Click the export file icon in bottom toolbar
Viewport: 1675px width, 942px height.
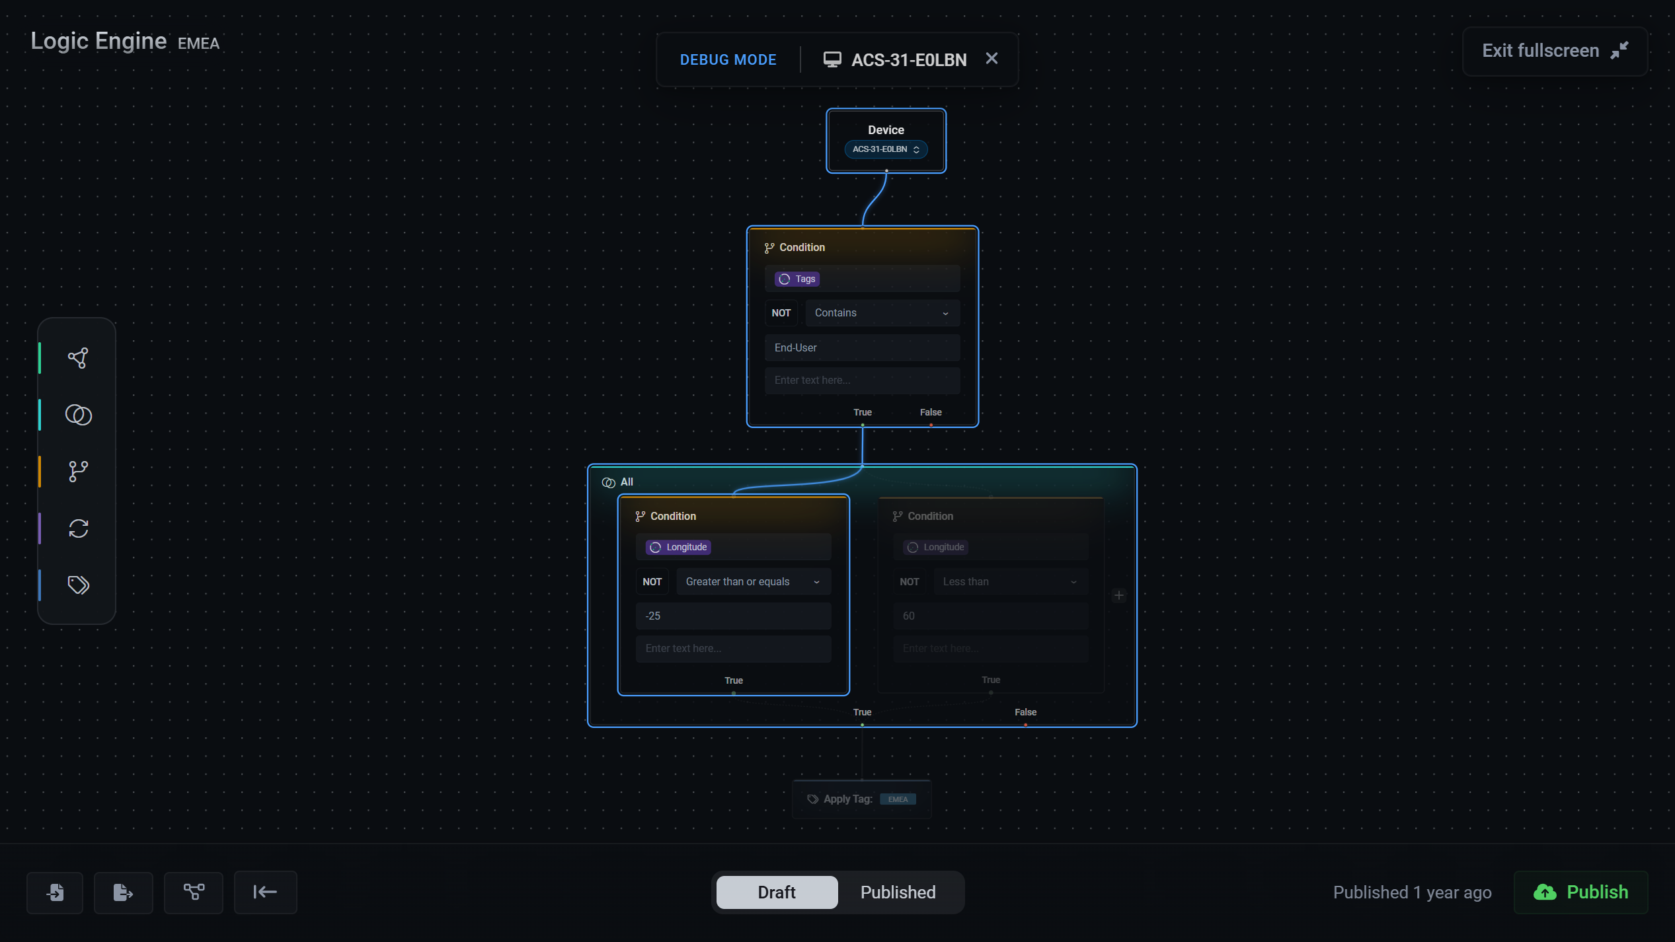[123, 892]
